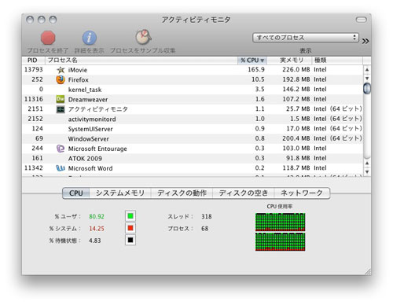The image size is (393, 305).
Task: Click the lower CPU usage graph
Action: pyautogui.click(x=280, y=241)
